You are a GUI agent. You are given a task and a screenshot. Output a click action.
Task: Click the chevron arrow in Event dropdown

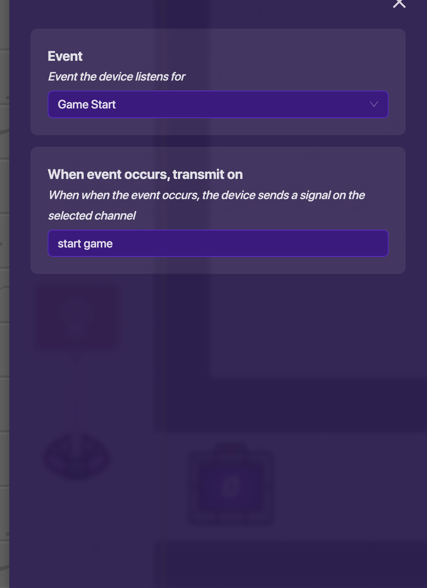pyautogui.click(x=374, y=104)
